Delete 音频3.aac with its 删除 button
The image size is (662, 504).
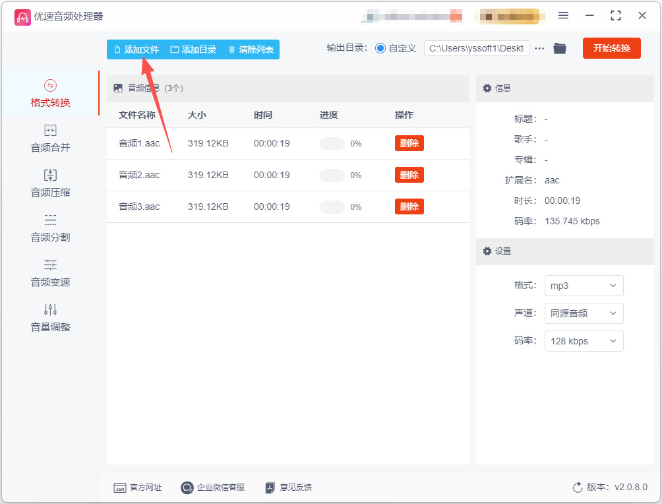(409, 206)
